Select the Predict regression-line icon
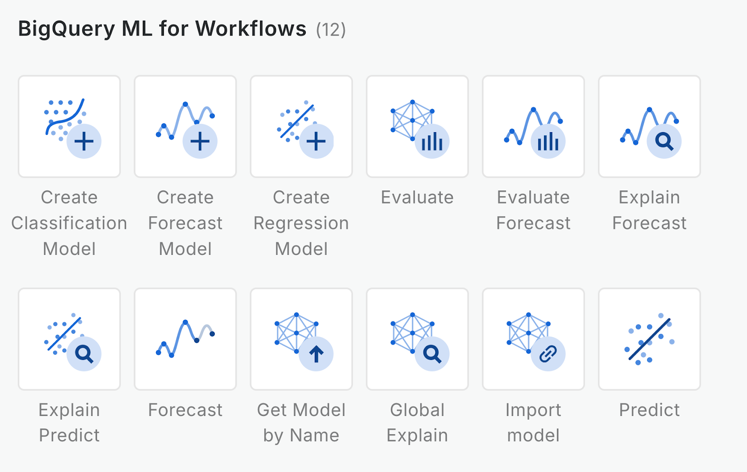The height and width of the screenshot is (472, 747). pos(649,339)
